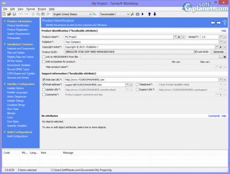The height and width of the screenshot is (174, 230).
Task: Click the language settings icon beside English dropdown
Action: pyautogui.click(x=95, y=14)
